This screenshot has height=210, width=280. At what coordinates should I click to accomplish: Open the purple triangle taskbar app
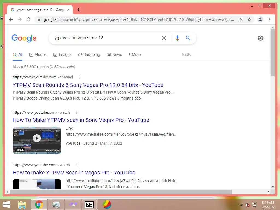(x=73, y=205)
